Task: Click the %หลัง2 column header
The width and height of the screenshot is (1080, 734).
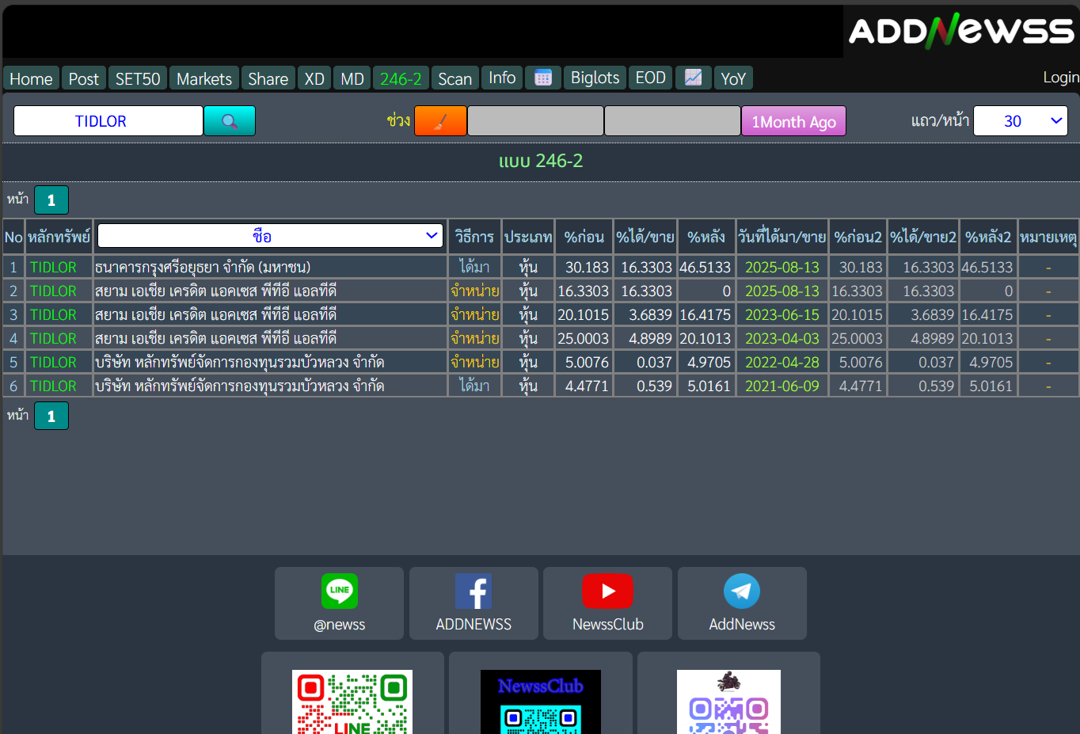Action: [988, 236]
